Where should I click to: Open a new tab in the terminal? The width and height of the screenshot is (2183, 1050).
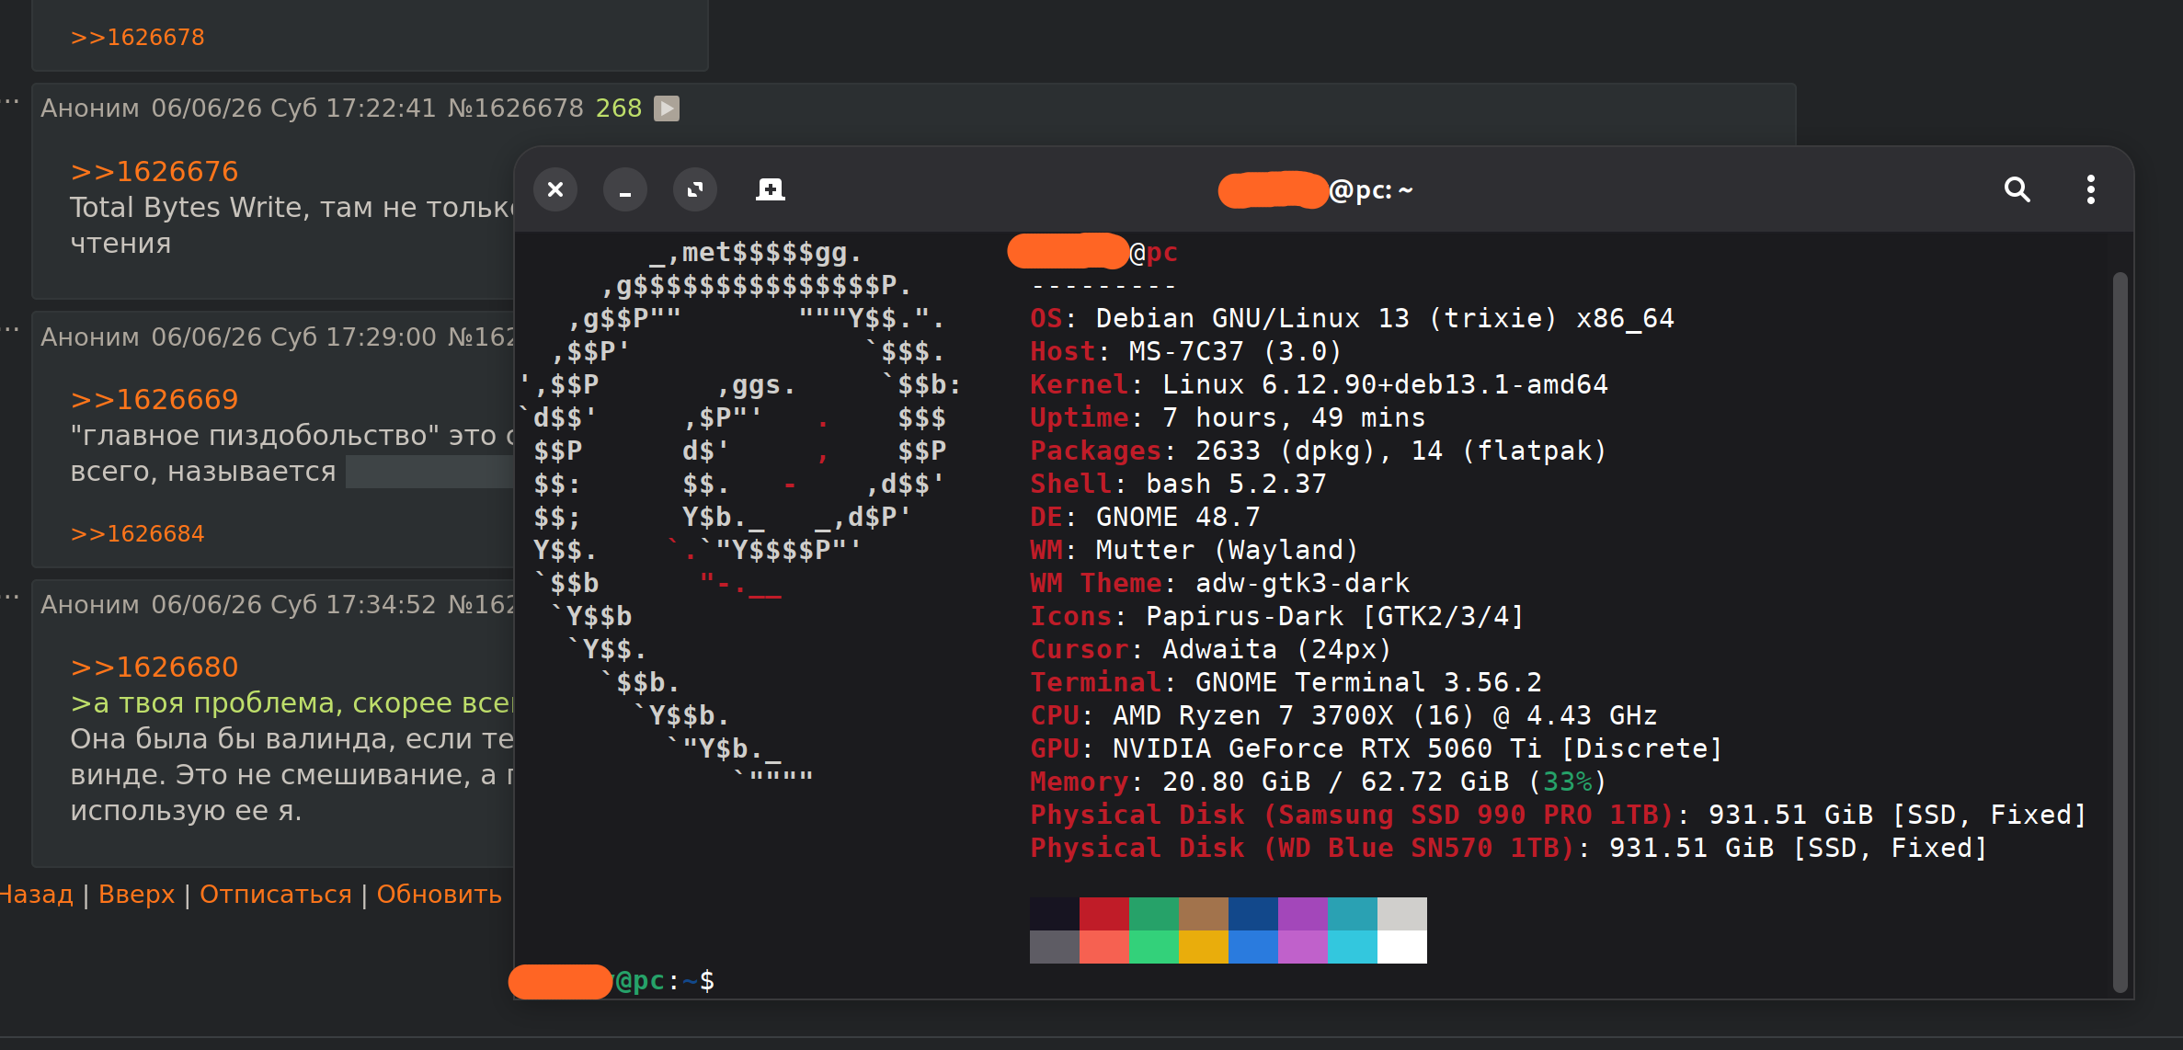(x=770, y=189)
